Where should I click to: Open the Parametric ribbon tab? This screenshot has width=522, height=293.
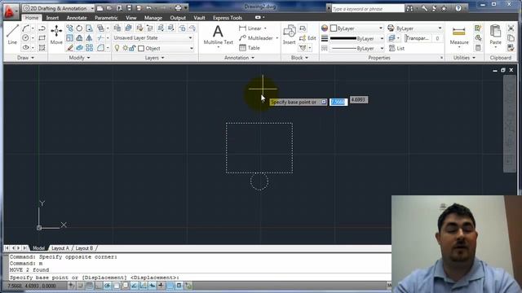click(x=106, y=18)
